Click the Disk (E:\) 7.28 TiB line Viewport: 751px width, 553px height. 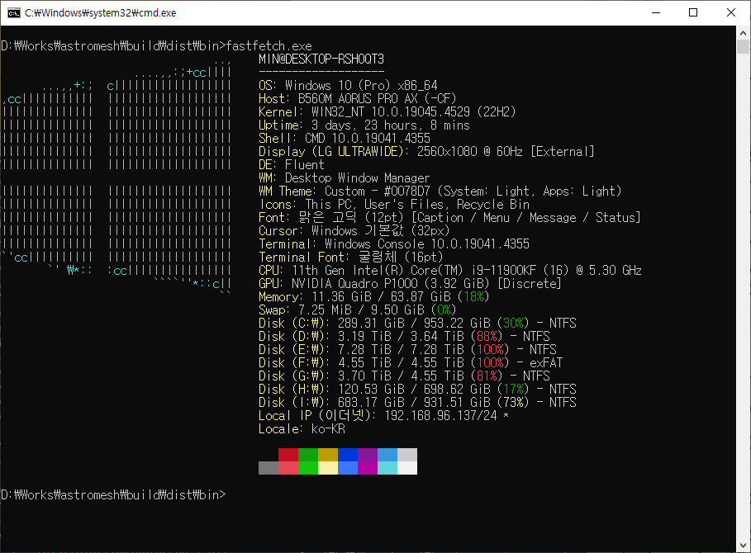pos(407,350)
